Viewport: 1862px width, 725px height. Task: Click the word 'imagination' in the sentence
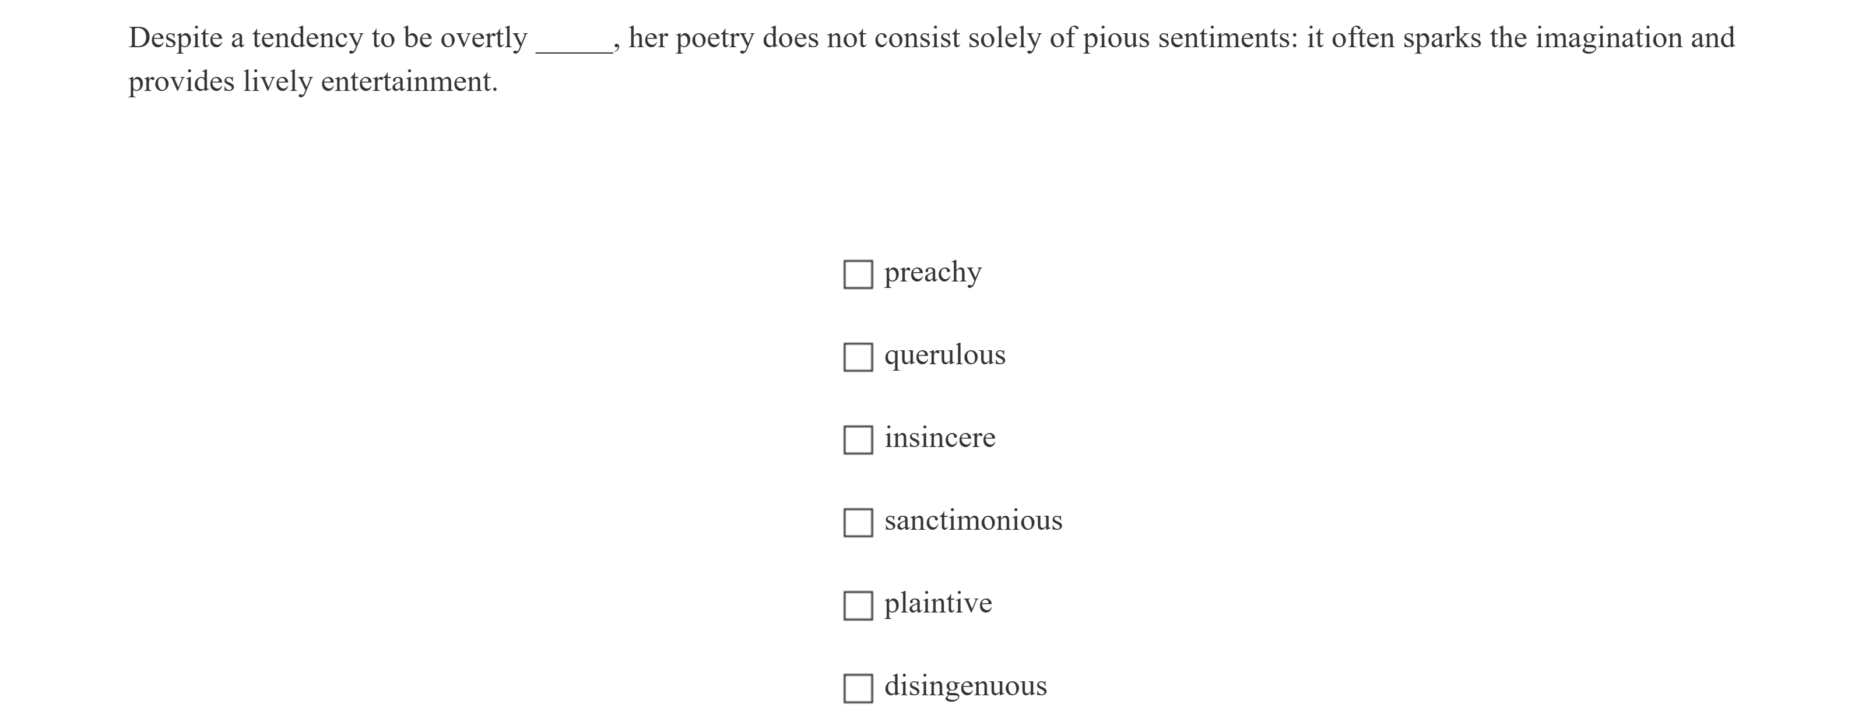1608,38
